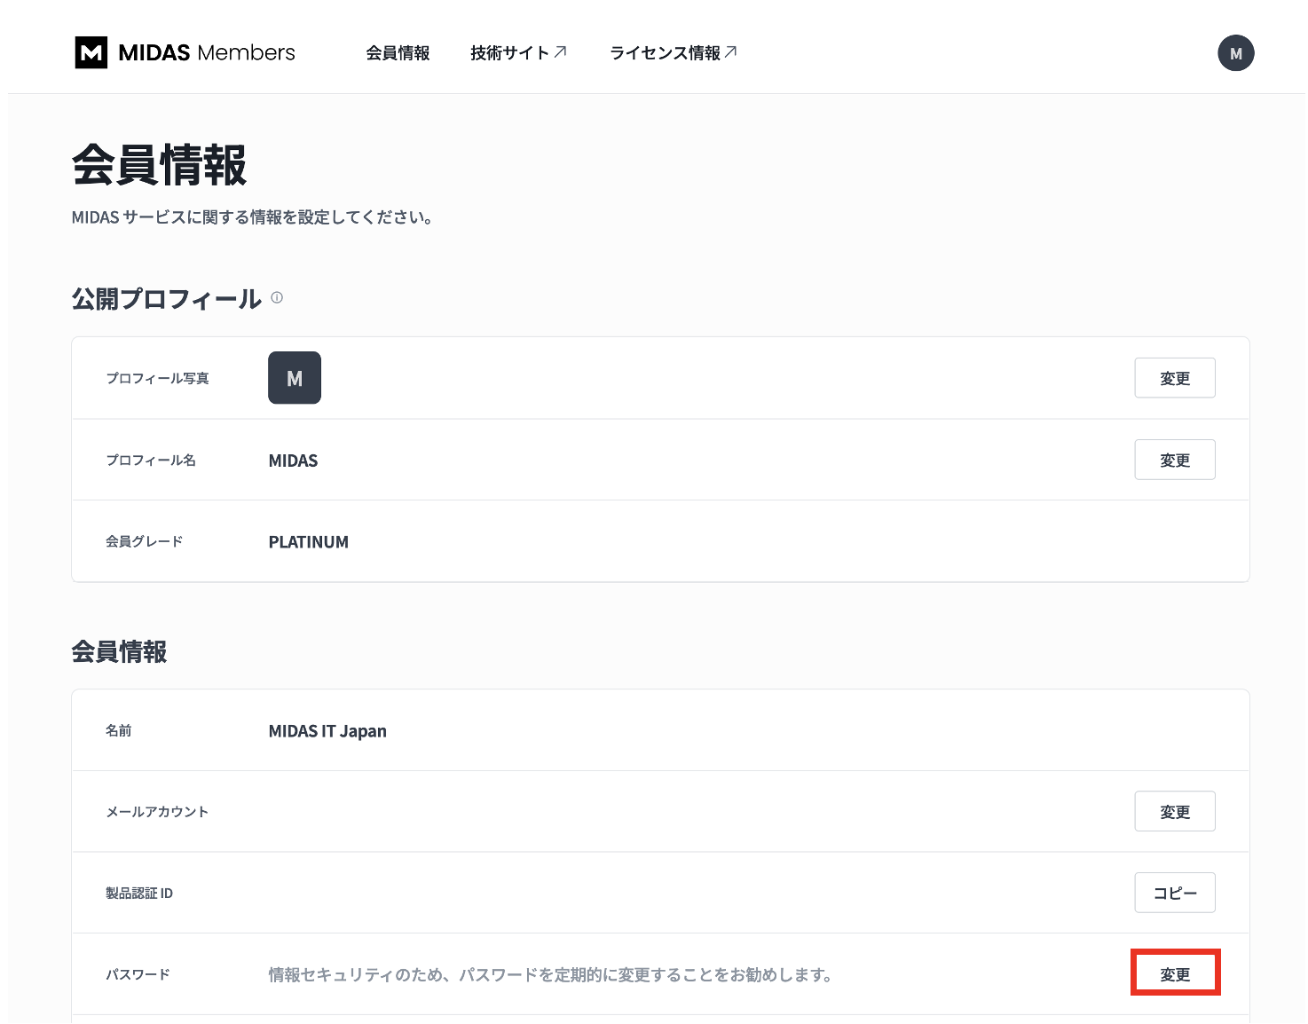Open the user avatar menu at top right
Viewport: 1308px width, 1024px height.
click(1235, 53)
